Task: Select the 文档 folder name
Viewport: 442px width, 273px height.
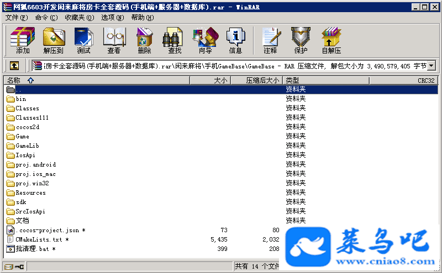Action: click(22, 221)
